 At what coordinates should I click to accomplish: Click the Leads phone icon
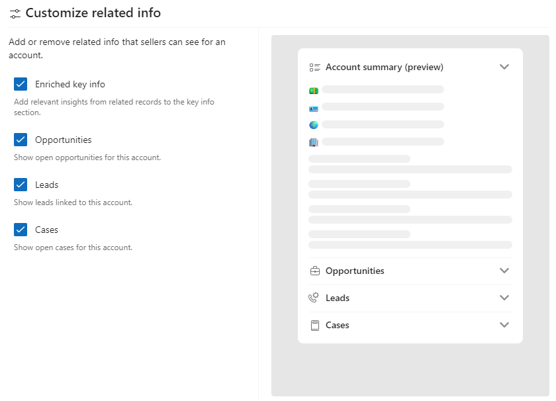pyautogui.click(x=314, y=298)
